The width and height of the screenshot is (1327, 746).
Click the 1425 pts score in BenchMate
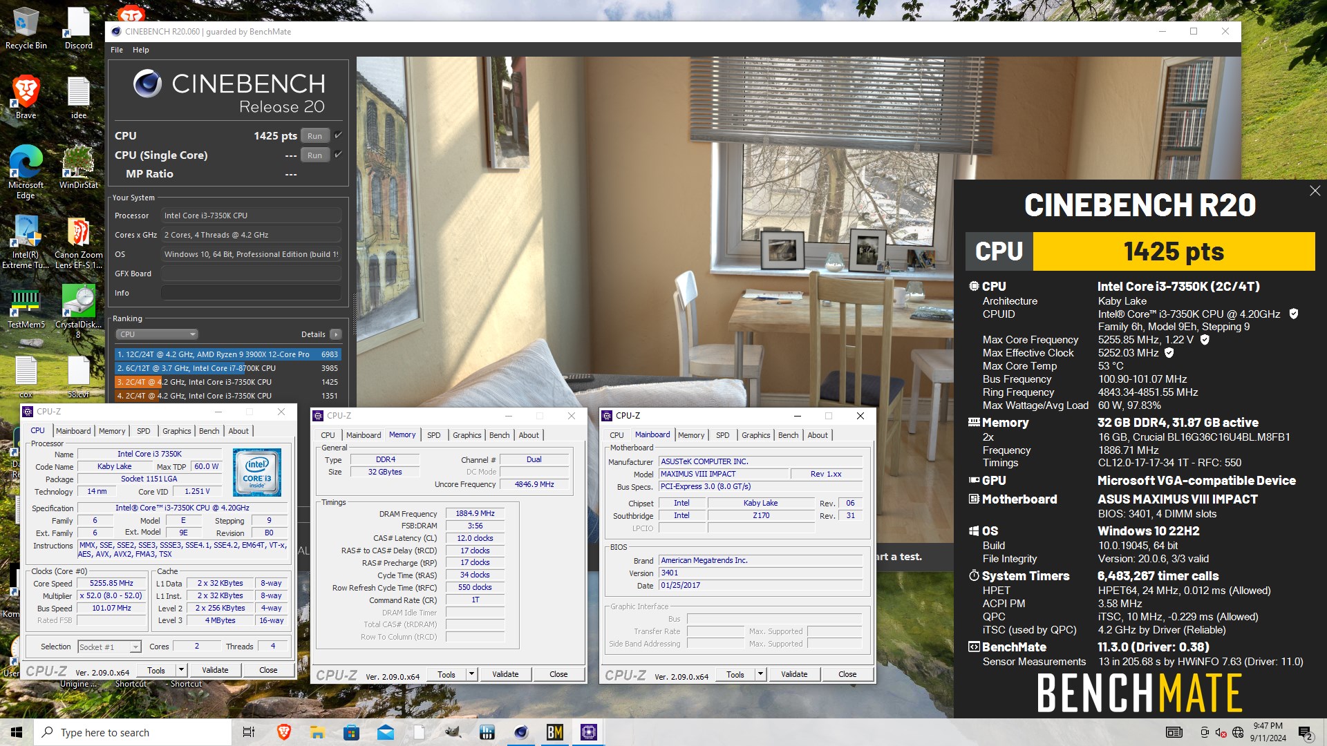(x=1174, y=251)
